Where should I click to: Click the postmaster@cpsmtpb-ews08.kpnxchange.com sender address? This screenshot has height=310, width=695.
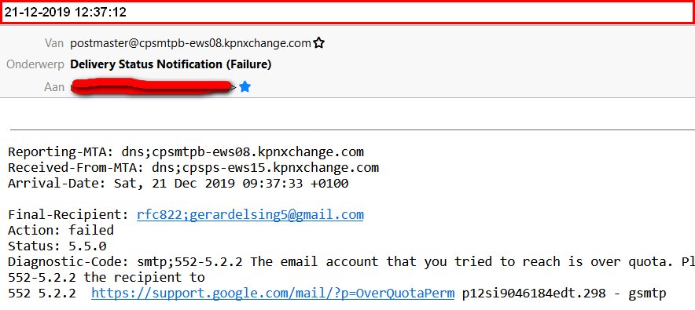[x=190, y=43]
